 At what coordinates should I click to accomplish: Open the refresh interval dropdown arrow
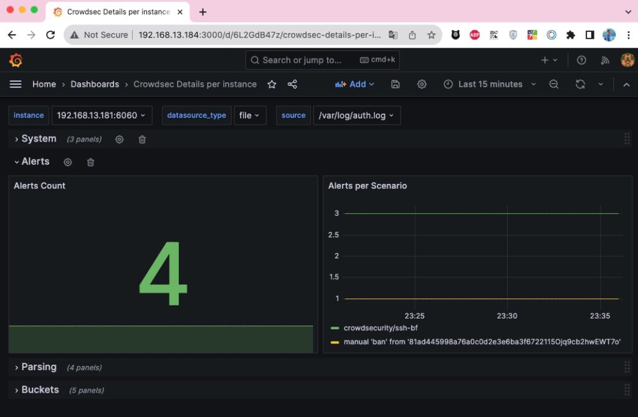point(601,84)
